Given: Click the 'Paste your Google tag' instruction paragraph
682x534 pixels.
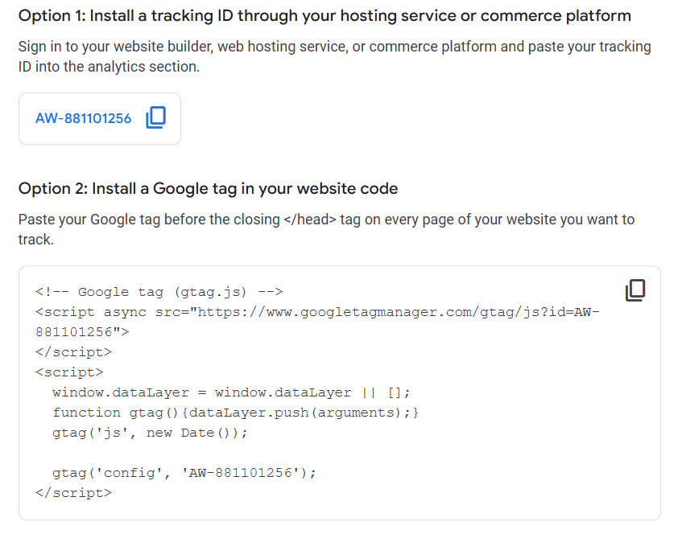Looking at the screenshot, I should pos(326,229).
